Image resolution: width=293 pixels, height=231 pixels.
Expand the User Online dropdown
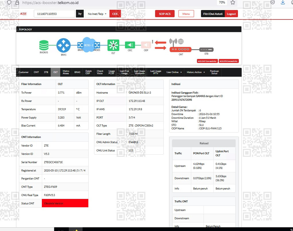[174, 72]
